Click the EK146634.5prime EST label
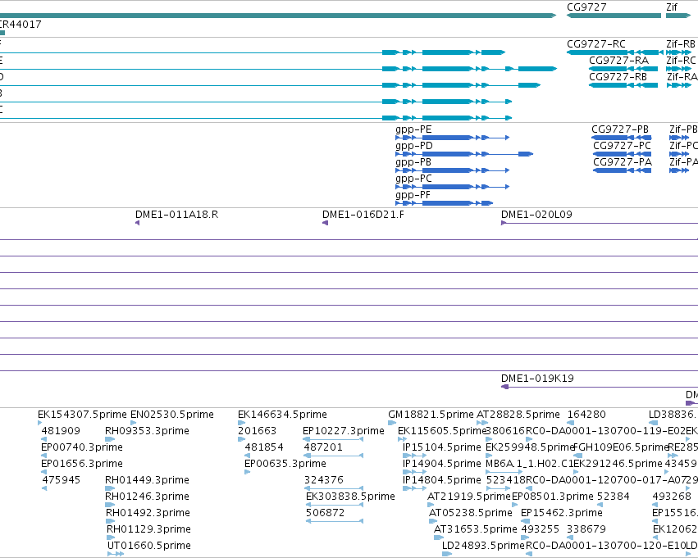This screenshot has width=698, height=558. coord(282,415)
